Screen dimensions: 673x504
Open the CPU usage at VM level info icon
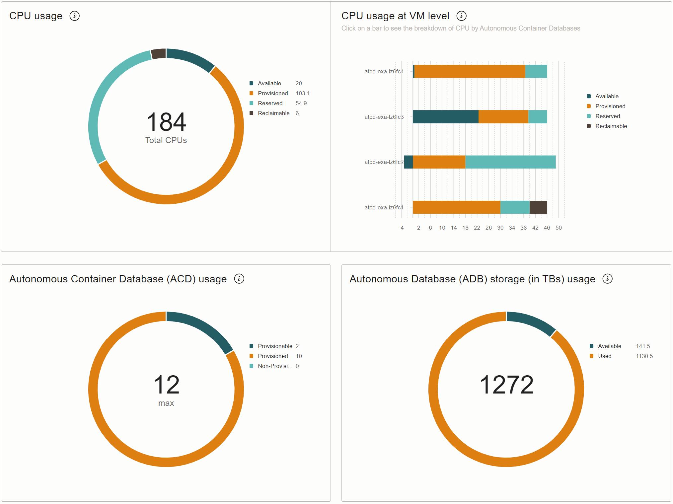(461, 16)
